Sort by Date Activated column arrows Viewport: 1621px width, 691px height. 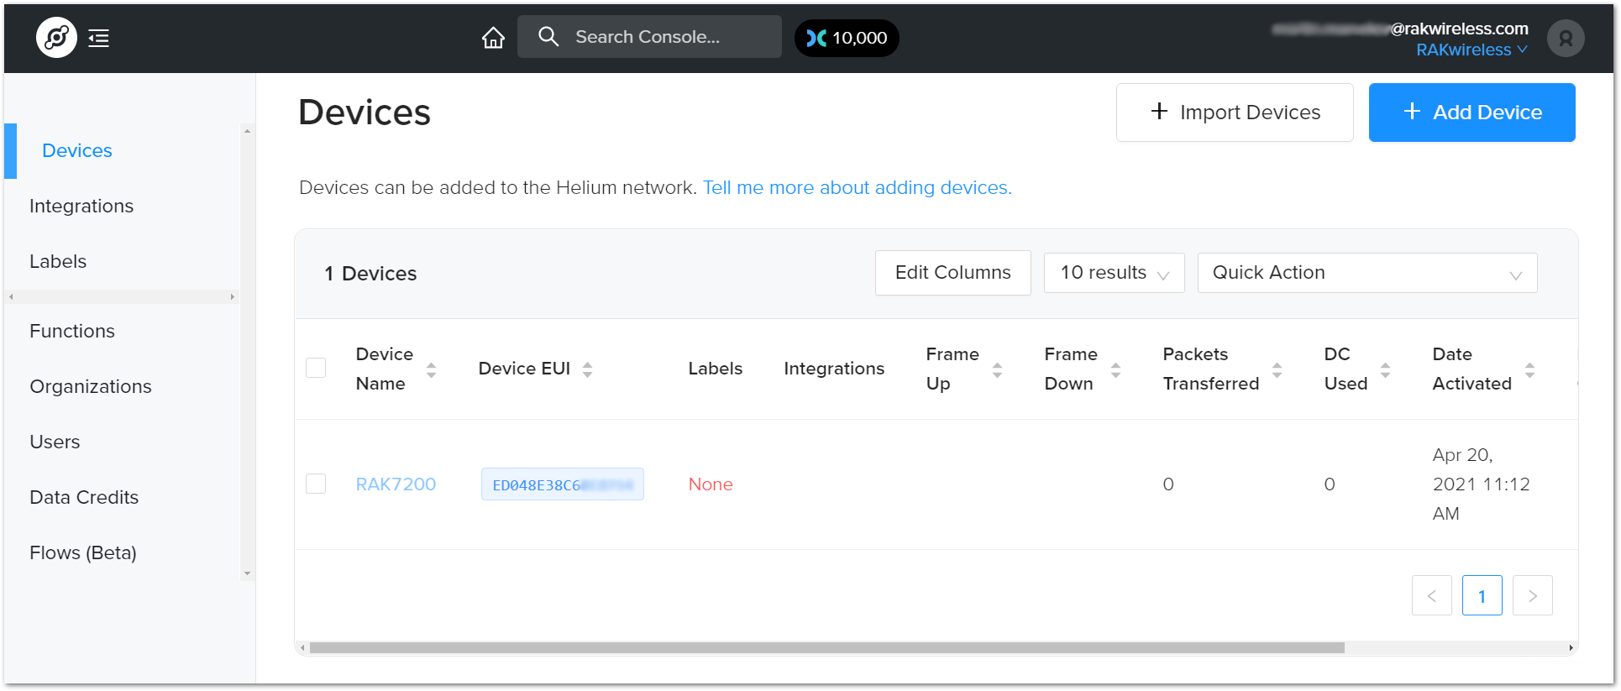[1529, 369]
